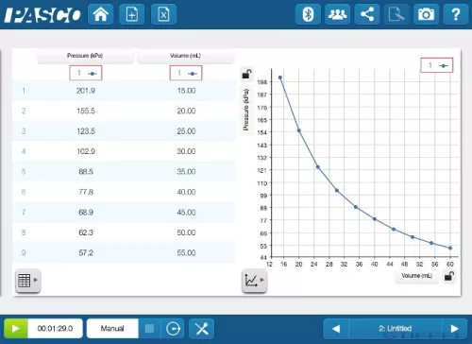Open graph tools menu button
Image resolution: width=472 pixels, height=344 pixels.
(x=254, y=280)
